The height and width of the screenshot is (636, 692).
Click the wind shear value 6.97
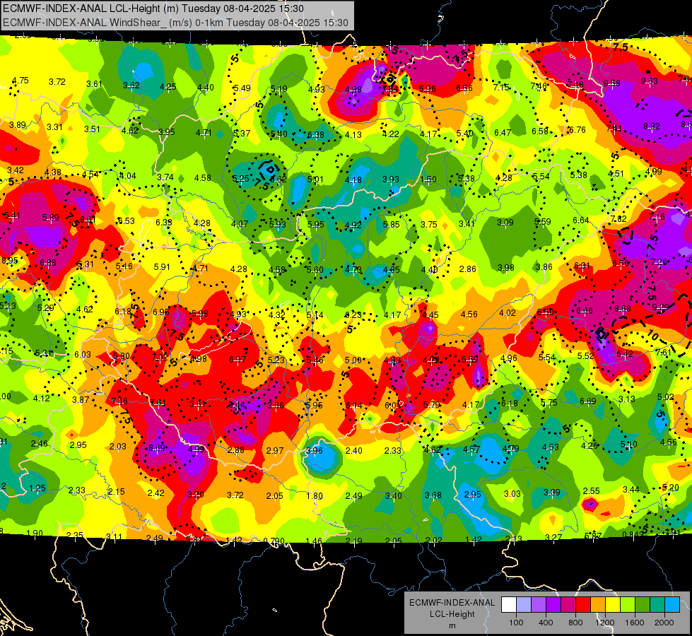(237, 359)
